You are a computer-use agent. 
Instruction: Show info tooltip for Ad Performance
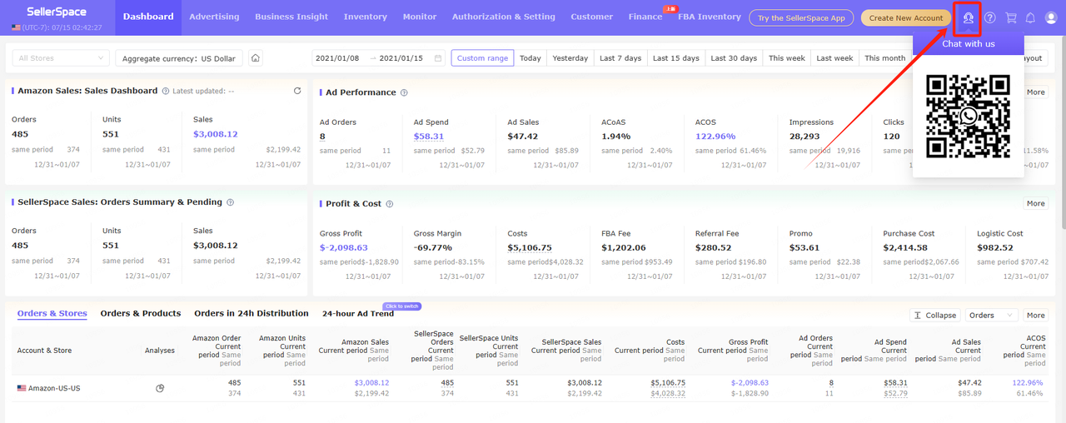tap(404, 92)
